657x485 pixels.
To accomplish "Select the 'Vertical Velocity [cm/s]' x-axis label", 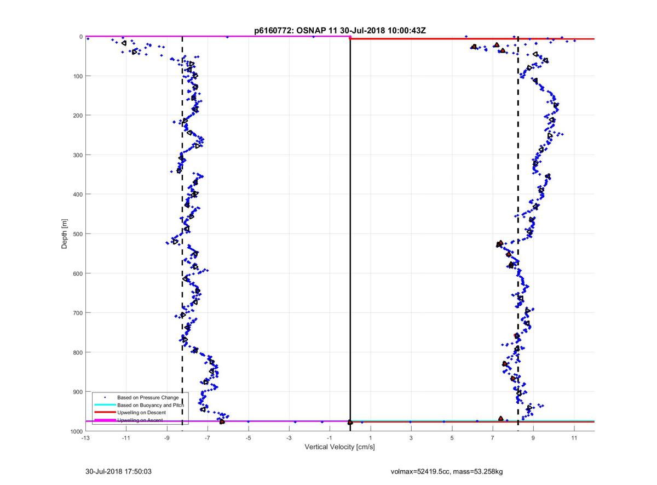I will pyautogui.click(x=339, y=447).
